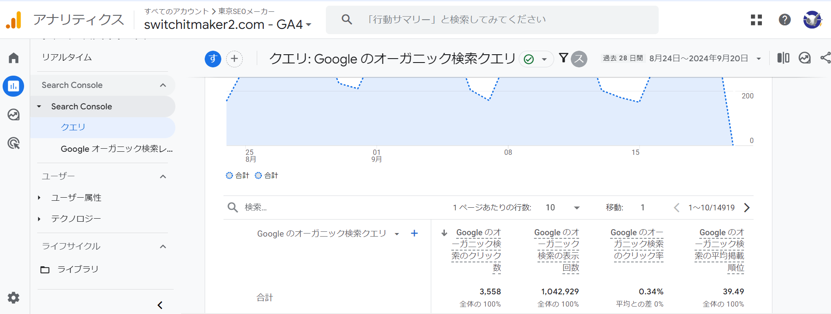Go to the next table page
The height and width of the screenshot is (314, 831).
(747, 208)
